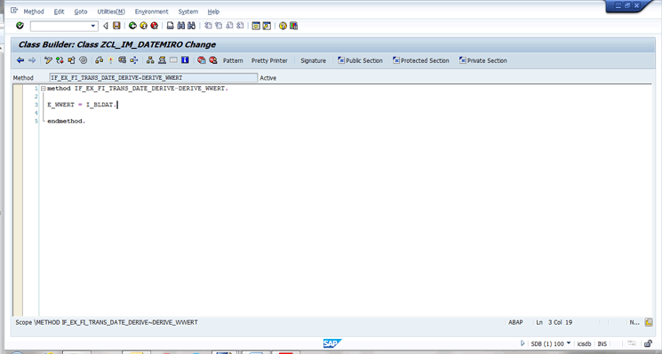Click the Ln 3 Col 19 position indicator
The image size is (662, 354).
click(554, 322)
